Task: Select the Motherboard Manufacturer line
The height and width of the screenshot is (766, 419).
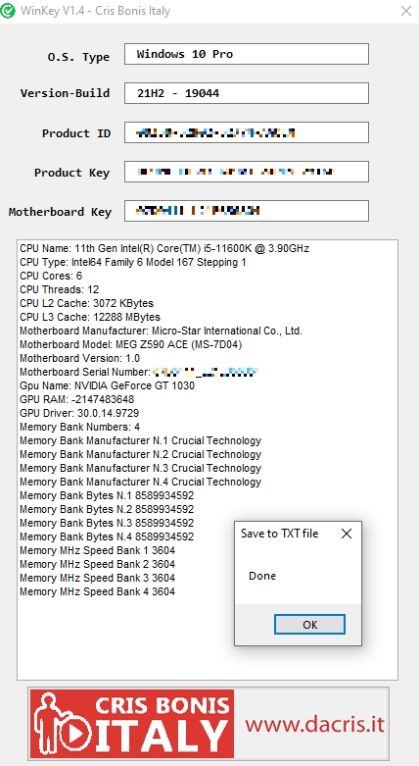Action: 161,331
